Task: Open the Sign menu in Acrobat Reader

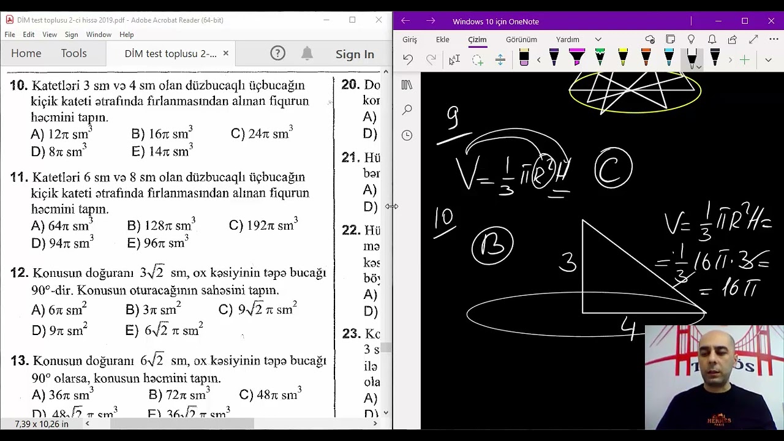Action: pos(72,34)
